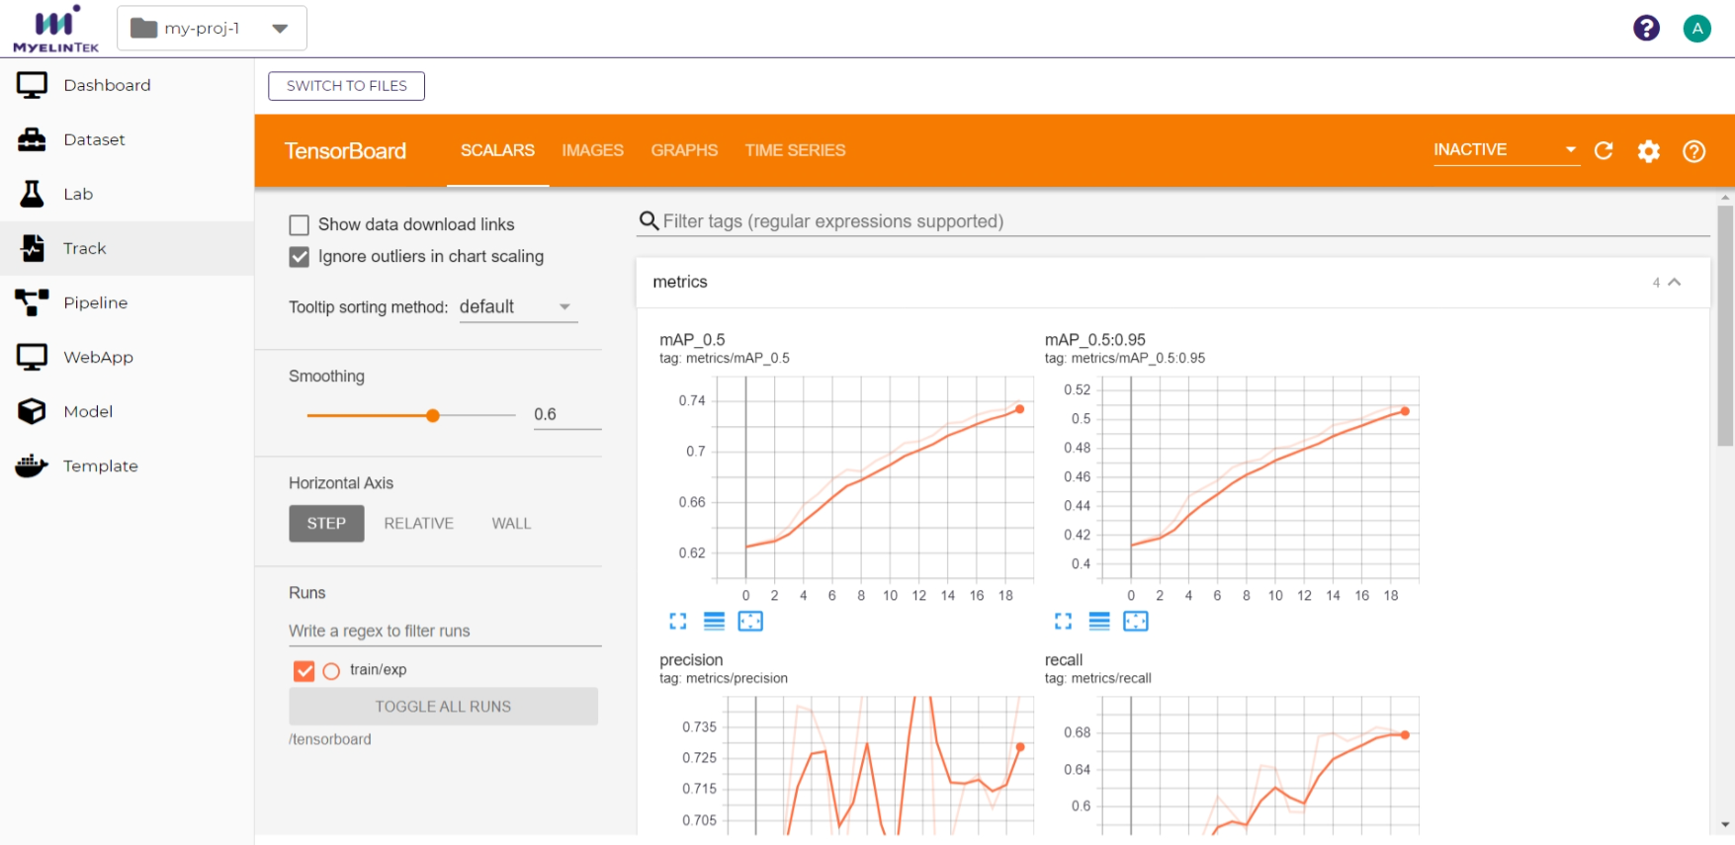Click the mAP_0.5 line chart
The width and height of the screenshot is (1735, 845).
coord(875,477)
